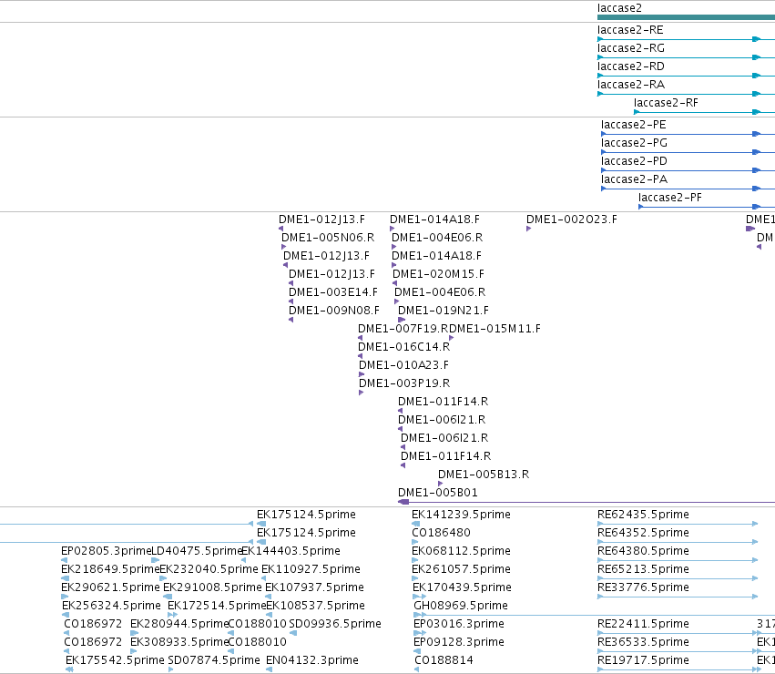
Task: Click the DME1-005N06.R feature label
Action: pyautogui.click(x=328, y=238)
